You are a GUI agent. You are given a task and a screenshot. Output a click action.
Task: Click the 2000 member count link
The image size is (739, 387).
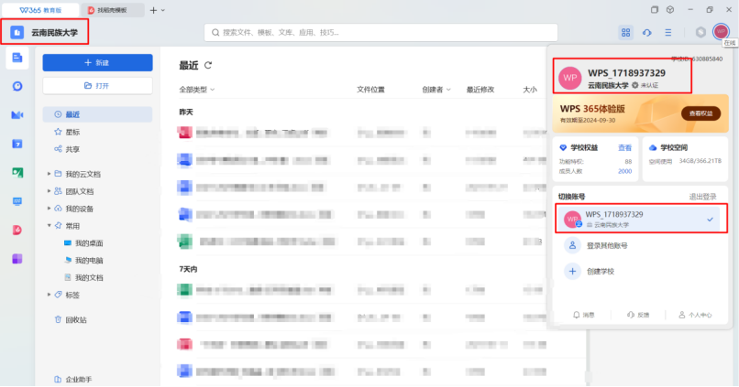625,171
